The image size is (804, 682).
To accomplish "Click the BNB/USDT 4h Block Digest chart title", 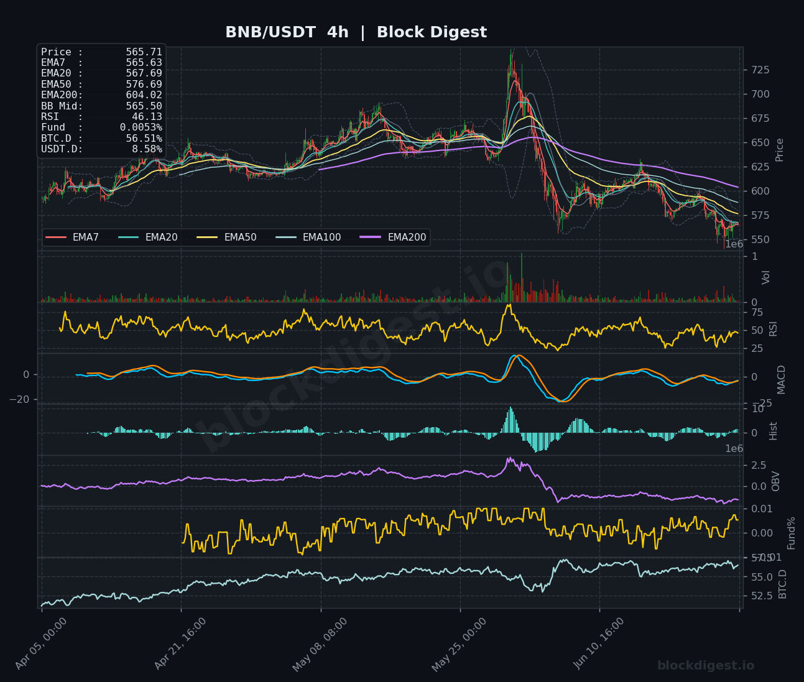I will pyautogui.click(x=356, y=32).
